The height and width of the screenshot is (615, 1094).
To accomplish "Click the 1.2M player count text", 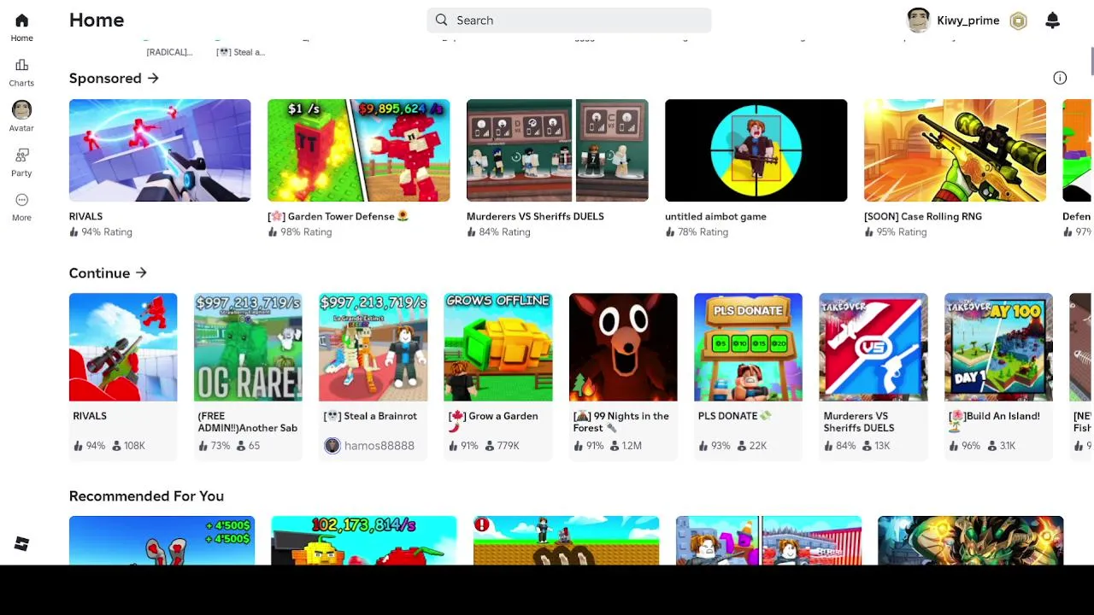I will [x=632, y=446].
